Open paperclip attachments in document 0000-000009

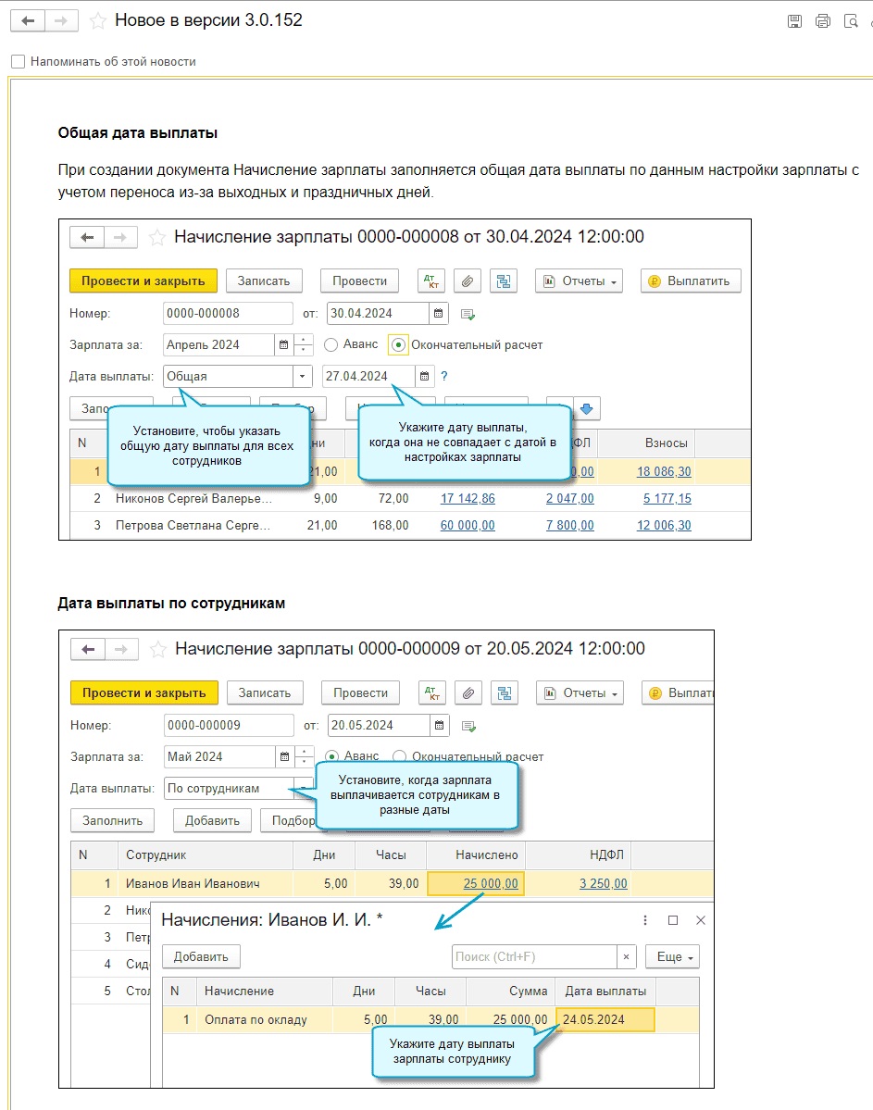pyautogui.click(x=468, y=693)
